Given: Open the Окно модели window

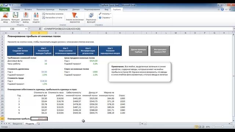Looking at the screenshot, I should tap(36, 18).
